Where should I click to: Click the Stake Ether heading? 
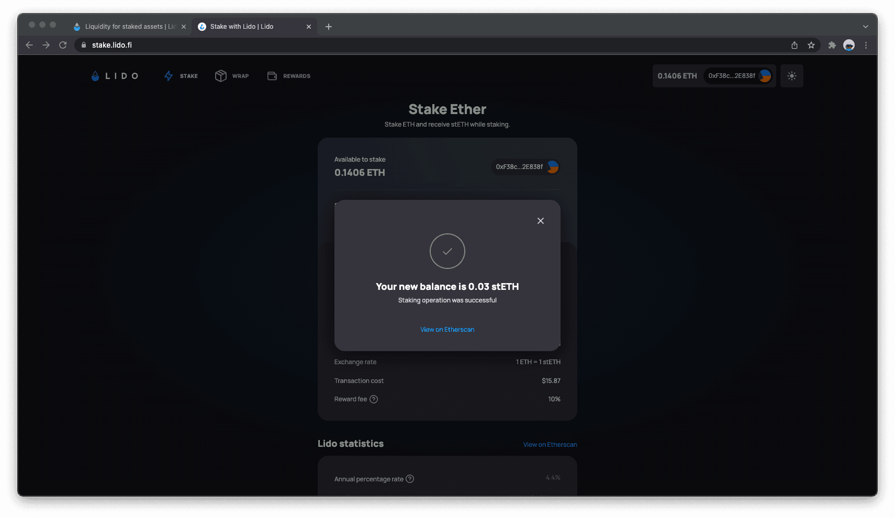[x=447, y=109]
